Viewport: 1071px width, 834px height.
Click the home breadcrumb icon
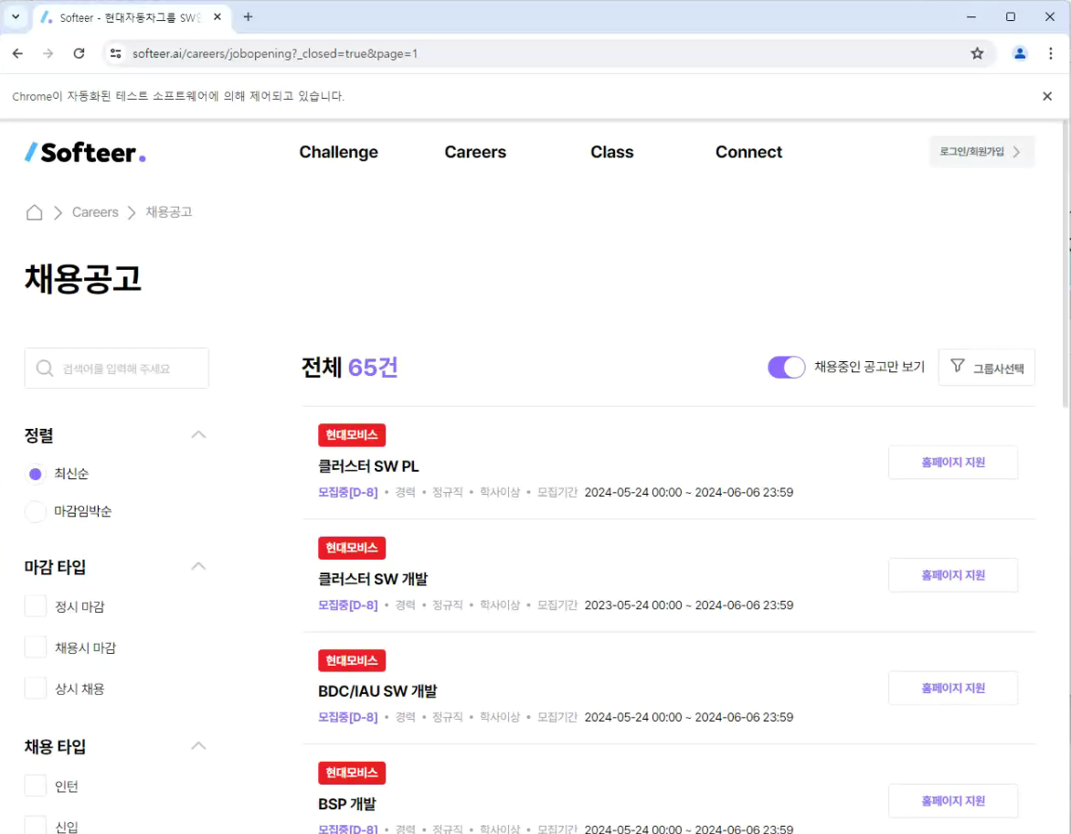pyautogui.click(x=34, y=212)
